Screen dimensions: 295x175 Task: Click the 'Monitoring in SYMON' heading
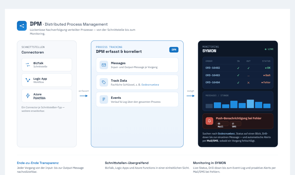point(209,163)
